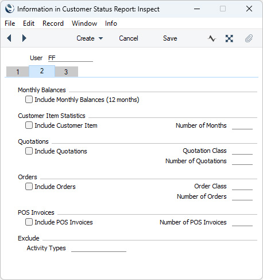The width and height of the screenshot is (263, 280).
Task: Open the Record menu
Action: pos(53,23)
